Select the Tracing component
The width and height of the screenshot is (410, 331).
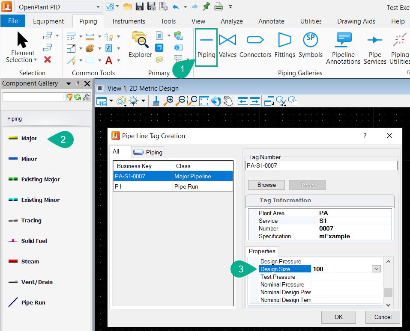click(x=25, y=220)
